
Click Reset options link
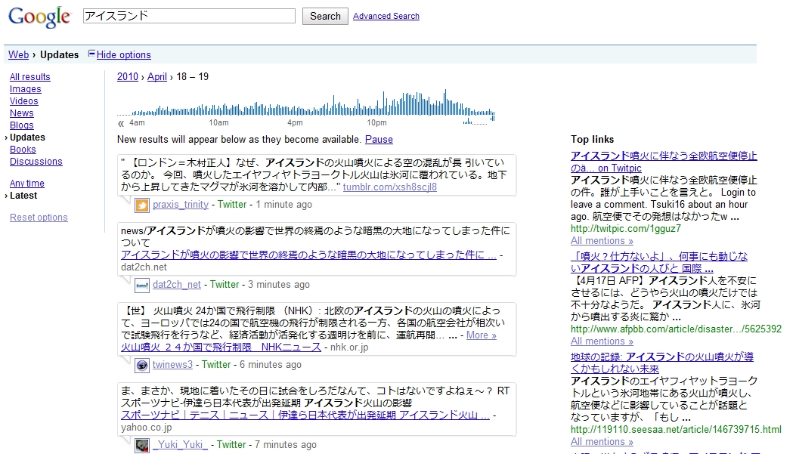[39, 218]
